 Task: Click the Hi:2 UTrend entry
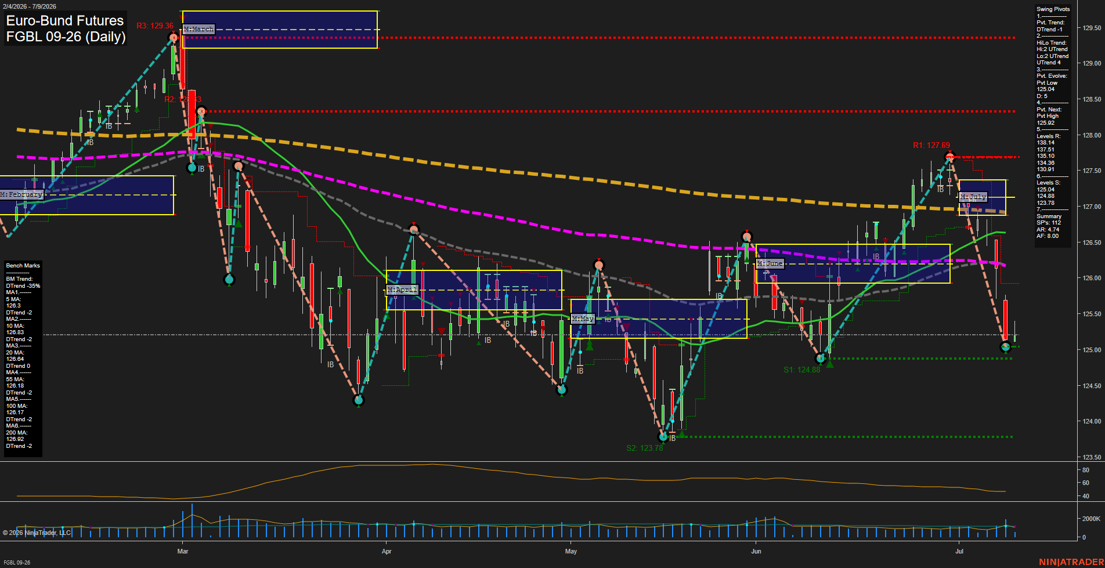[x=1052, y=49]
